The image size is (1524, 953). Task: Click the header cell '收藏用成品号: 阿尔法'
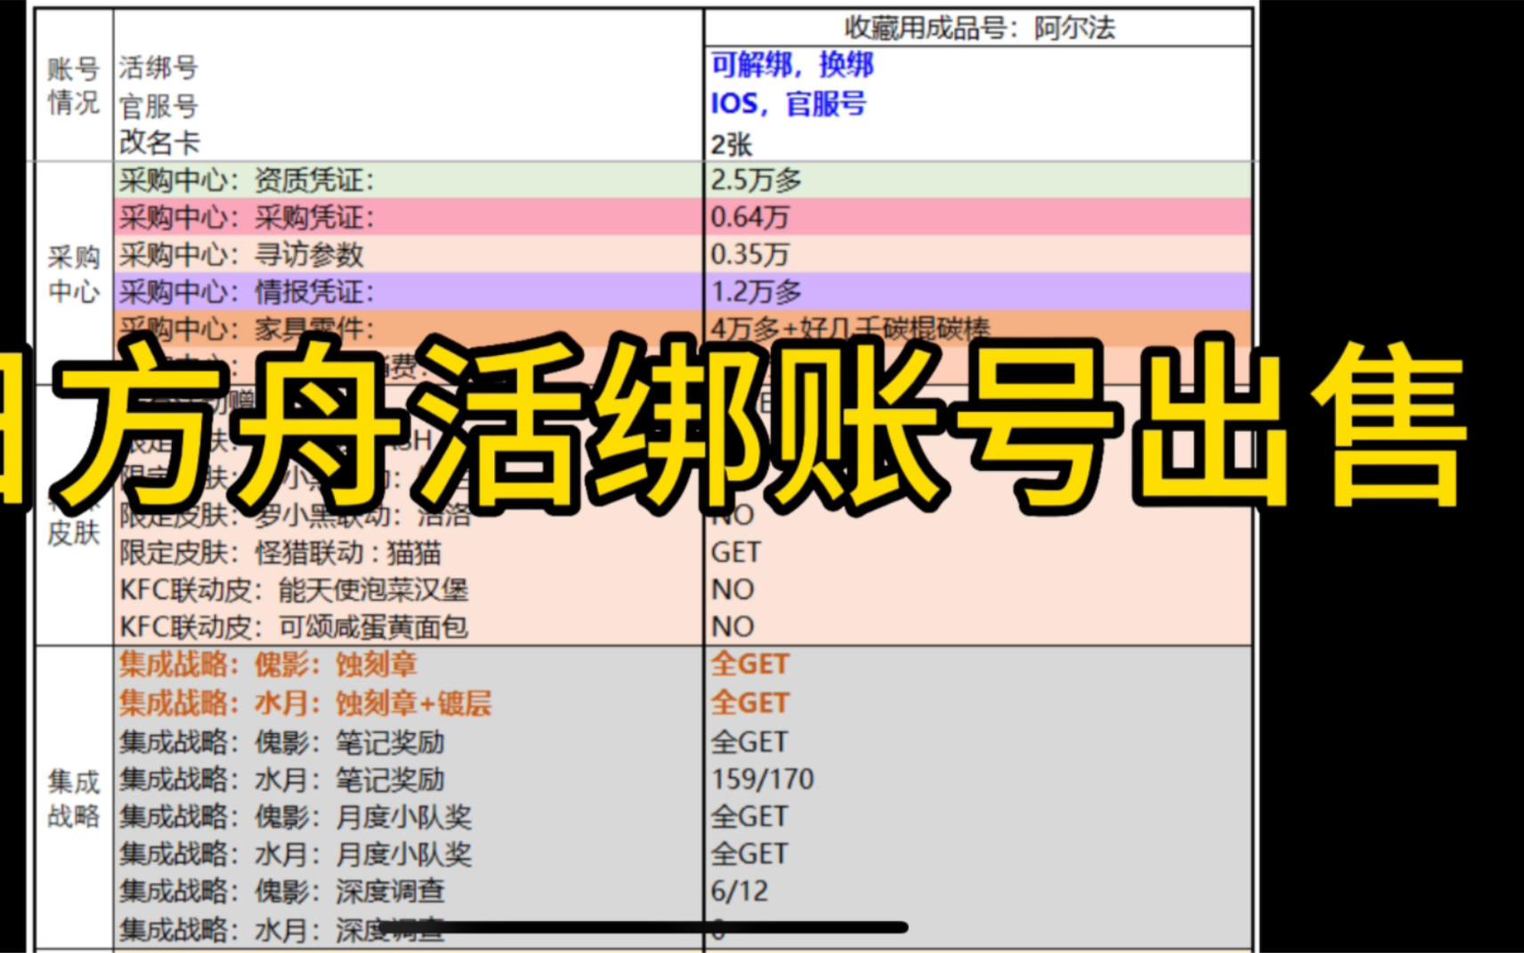point(979,28)
